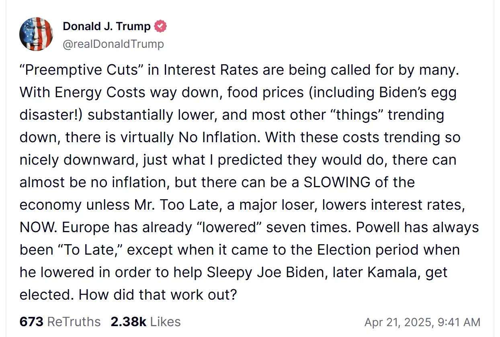Click "How did that work out?" sentence
500x337 pixels.
click(x=158, y=295)
